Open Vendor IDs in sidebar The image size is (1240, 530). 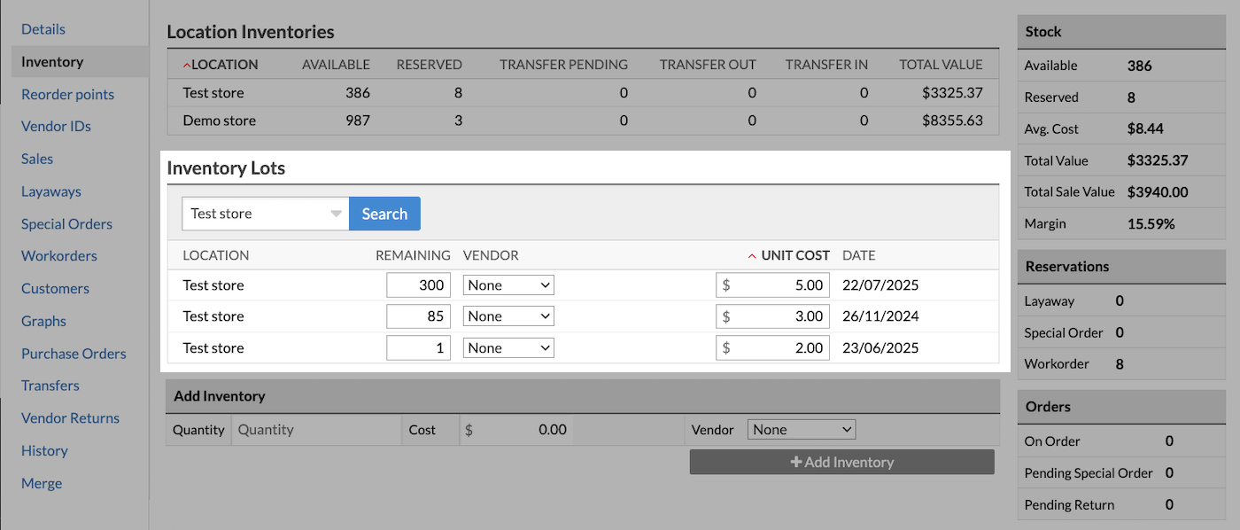tap(56, 127)
